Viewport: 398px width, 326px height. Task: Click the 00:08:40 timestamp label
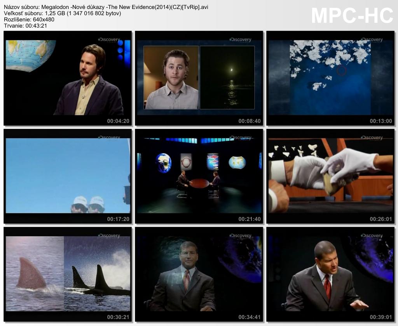tap(250, 121)
